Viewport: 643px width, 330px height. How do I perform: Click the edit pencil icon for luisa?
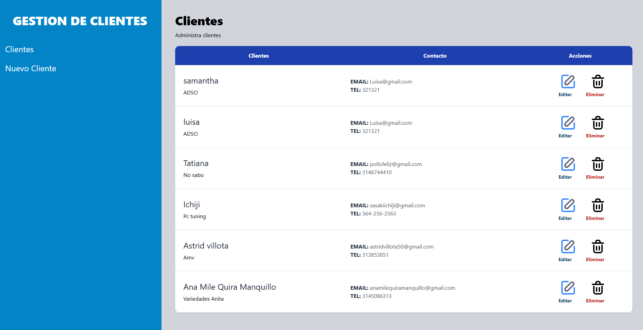[x=568, y=123]
